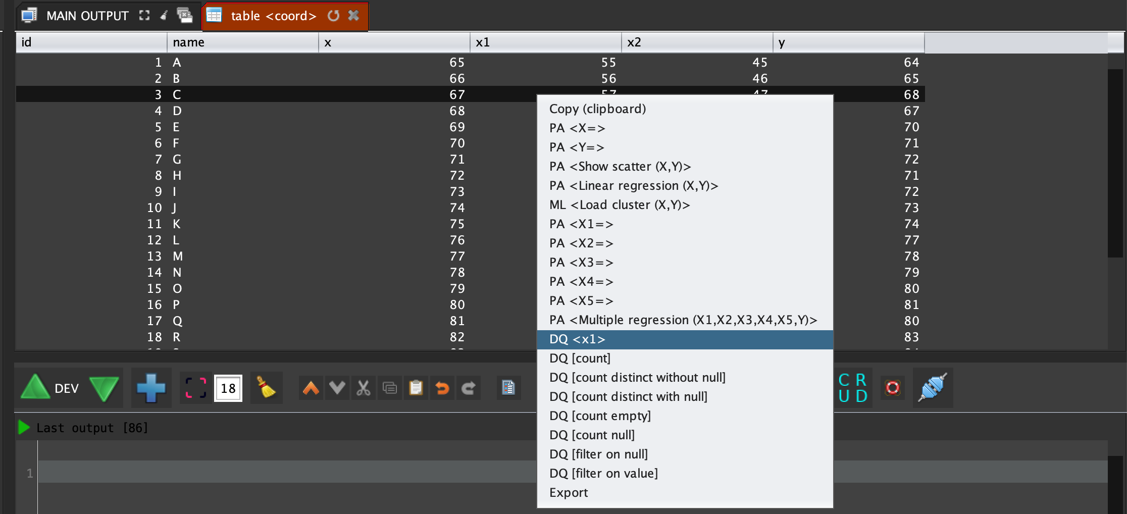Screen dimensions: 1127x514
Task: Click the orange up chevron icon
Action: tap(311, 388)
